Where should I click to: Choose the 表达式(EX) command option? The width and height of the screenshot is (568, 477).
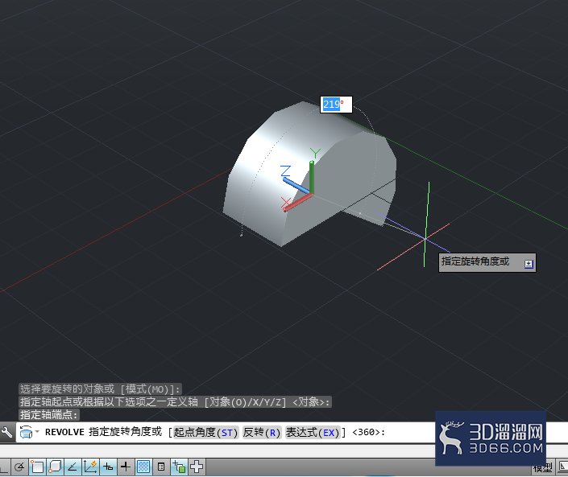click(x=313, y=432)
